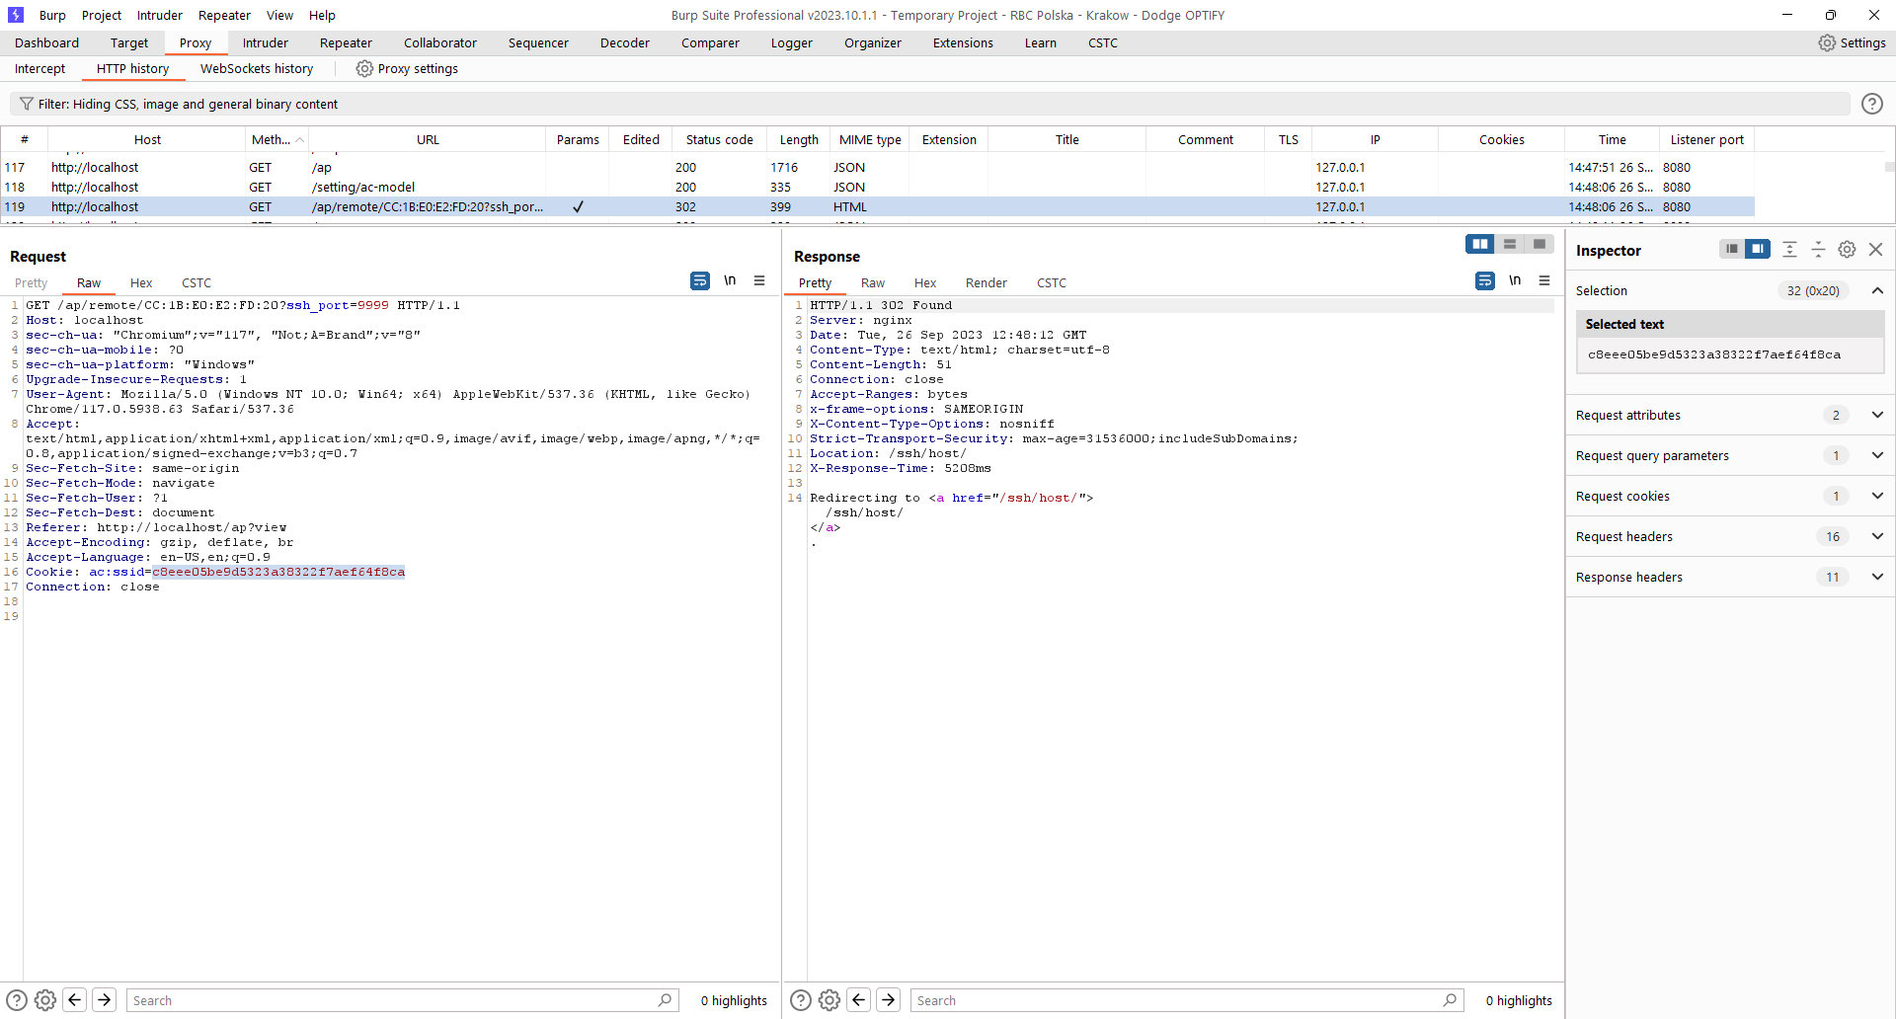Open Request search help icon
The height and width of the screenshot is (1019, 1896).
pyautogui.click(x=17, y=1000)
